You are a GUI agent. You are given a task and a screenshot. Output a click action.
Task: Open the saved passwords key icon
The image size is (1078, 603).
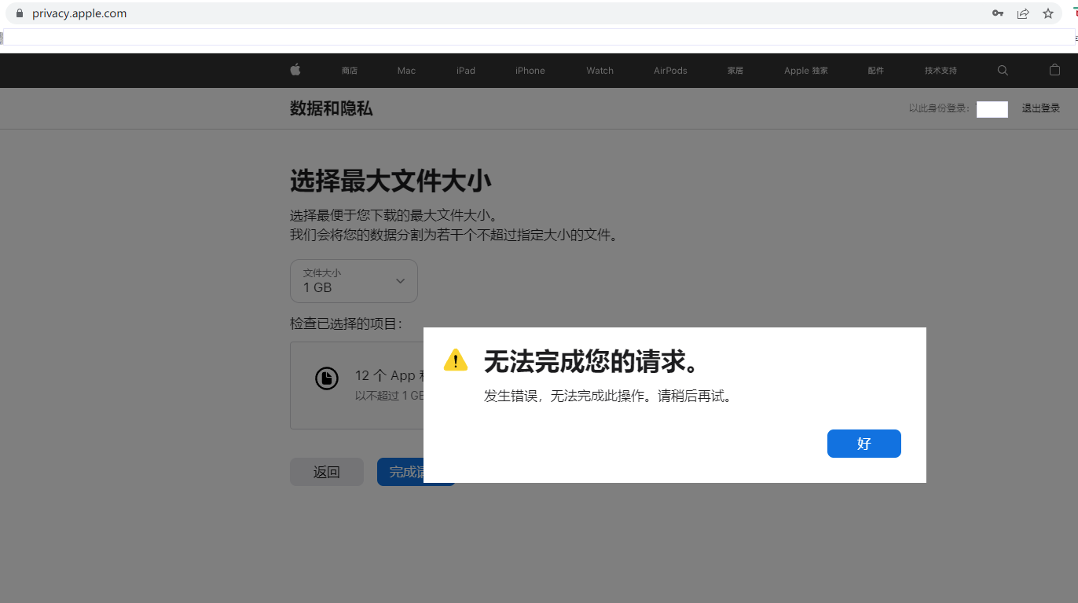pos(998,13)
